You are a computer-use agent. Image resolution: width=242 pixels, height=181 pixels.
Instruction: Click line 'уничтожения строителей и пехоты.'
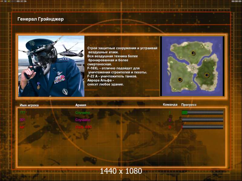click(x=118, y=72)
